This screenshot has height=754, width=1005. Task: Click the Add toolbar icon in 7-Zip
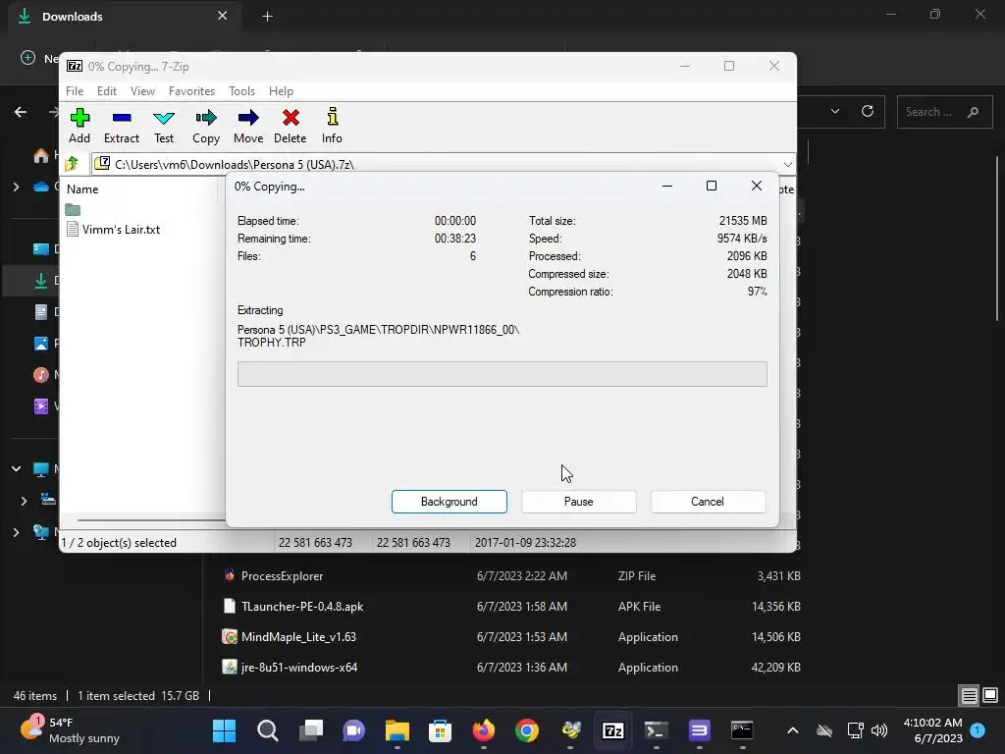pos(79,126)
